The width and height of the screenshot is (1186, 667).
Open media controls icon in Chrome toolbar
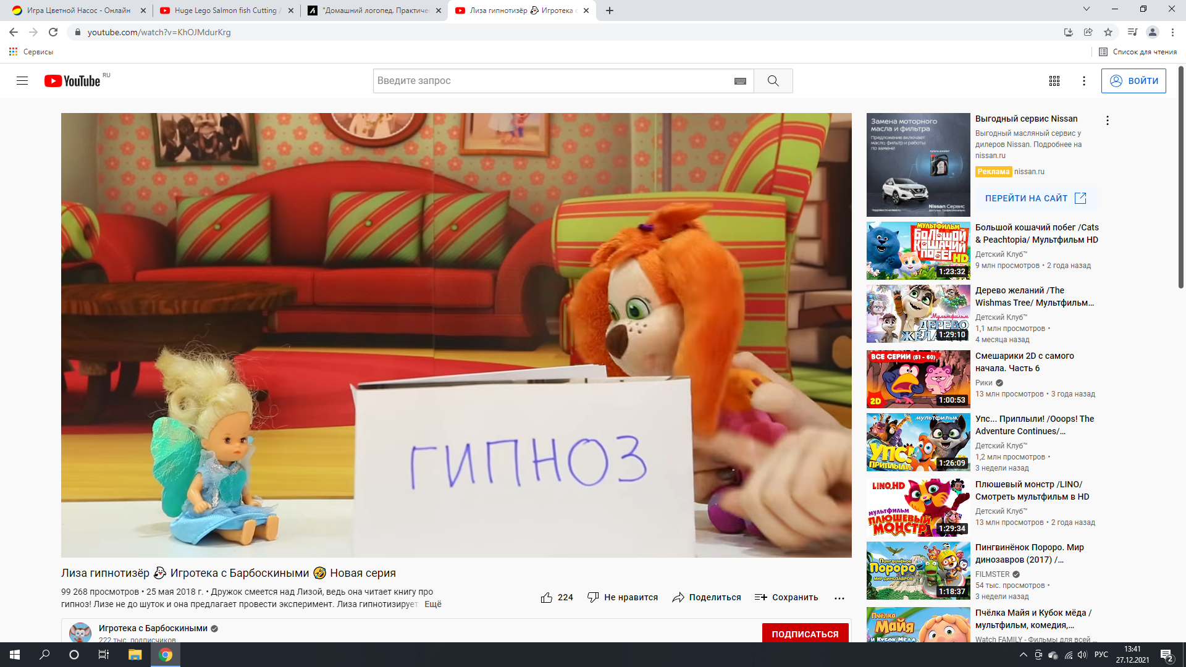(1132, 32)
